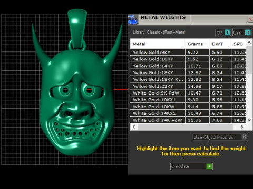Select the White Gold:14K PdW row

click(188, 120)
